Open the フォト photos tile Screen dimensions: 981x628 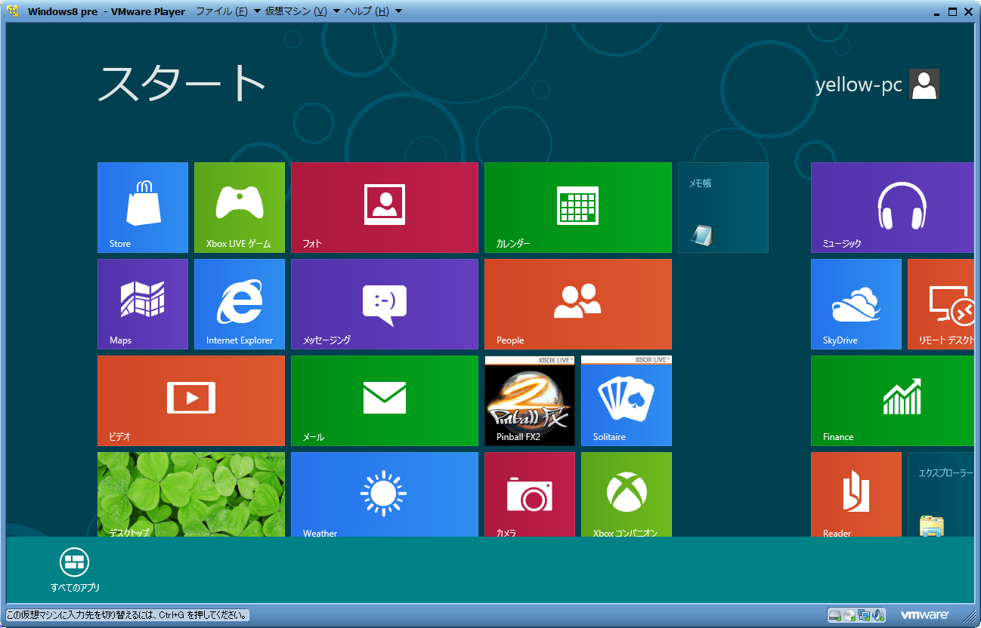[x=385, y=208]
